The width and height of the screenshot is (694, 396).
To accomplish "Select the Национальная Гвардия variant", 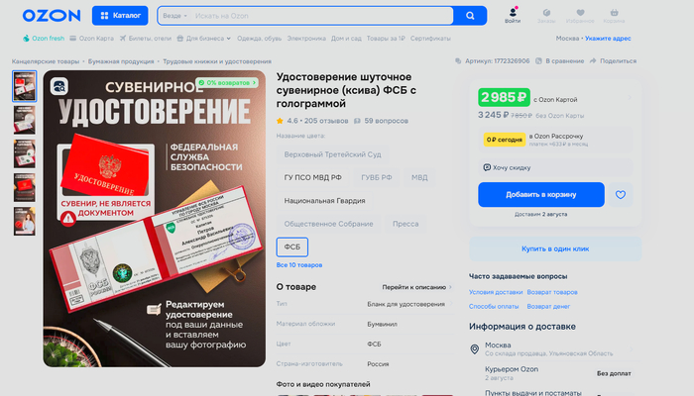I will [324, 201].
